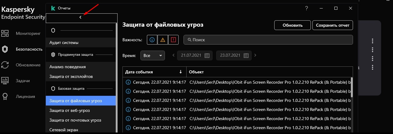Click the Продвинутая защита shield icon
The image size is (393, 134).
(53, 55)
